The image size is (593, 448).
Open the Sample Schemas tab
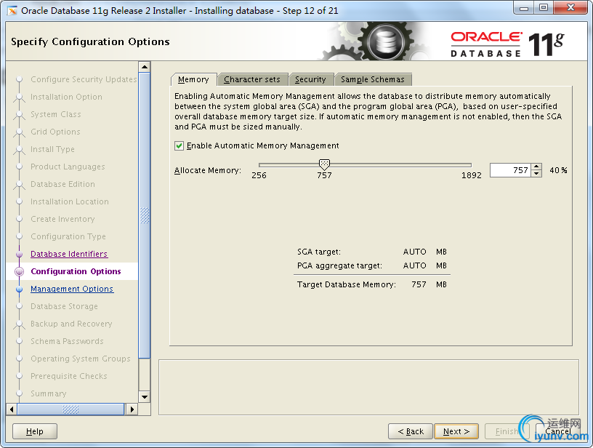point(373,79)
